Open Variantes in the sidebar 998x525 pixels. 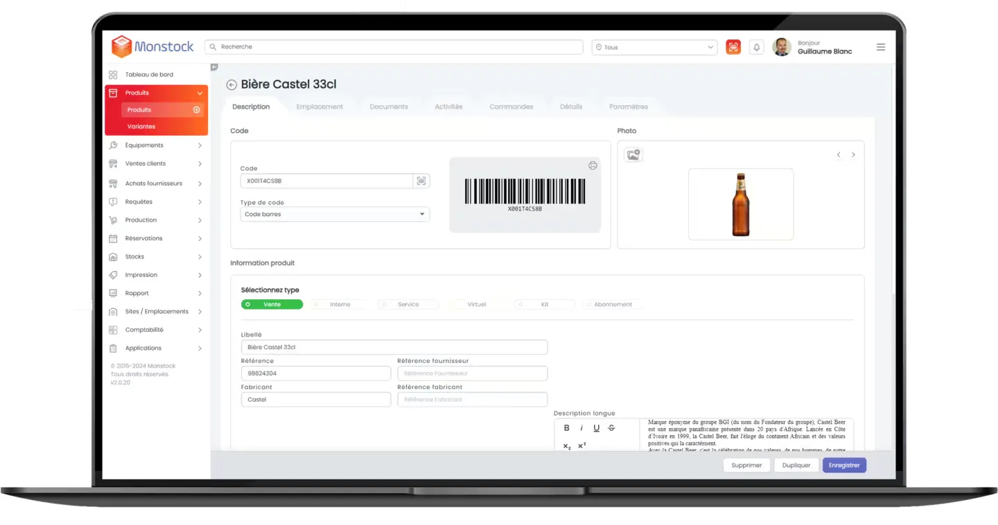[141, 127]
